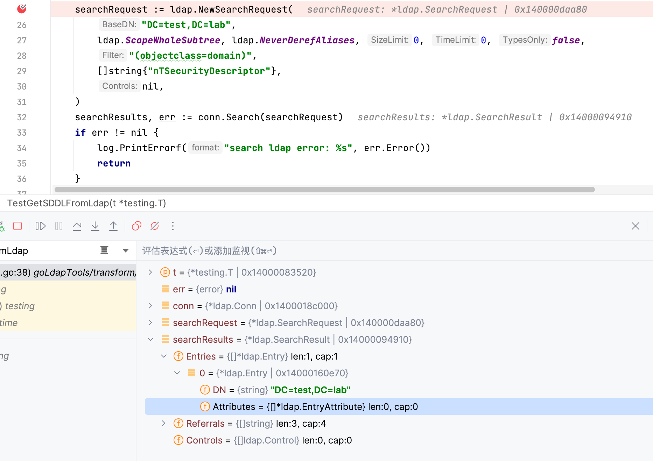Viewport: 653px width, 461px height.
Task: View all breakpoints
Action: [136, 226]
